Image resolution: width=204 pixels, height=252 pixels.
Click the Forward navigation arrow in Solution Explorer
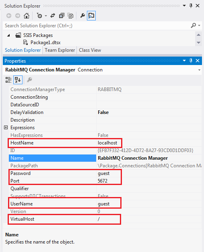point(18,16)
